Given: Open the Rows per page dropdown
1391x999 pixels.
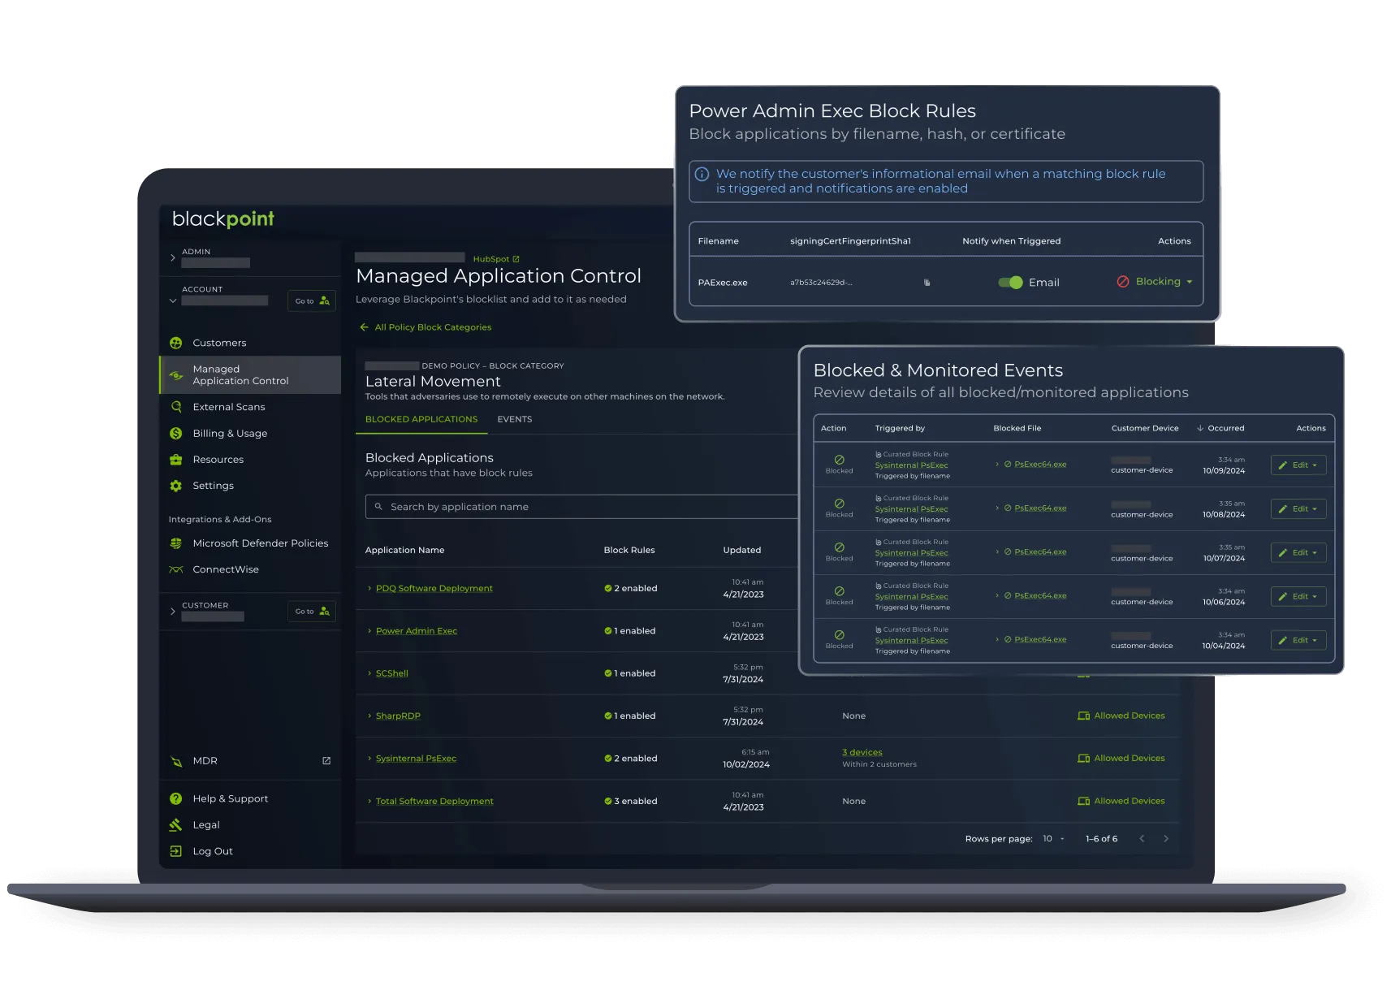Looking at the screenshot, I should 1053,839.
